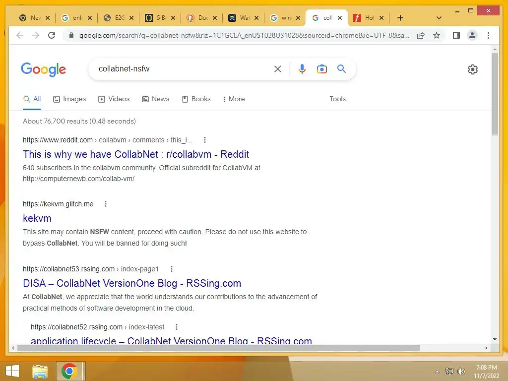
Task: View site security padlock info
Action: pos(71,35)
